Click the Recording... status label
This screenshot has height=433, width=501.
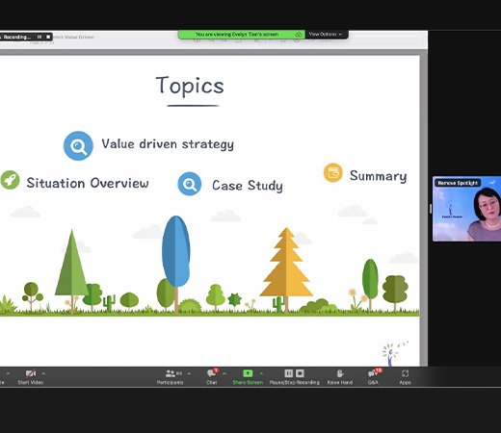pyautogui.click(x=17, y=37)
